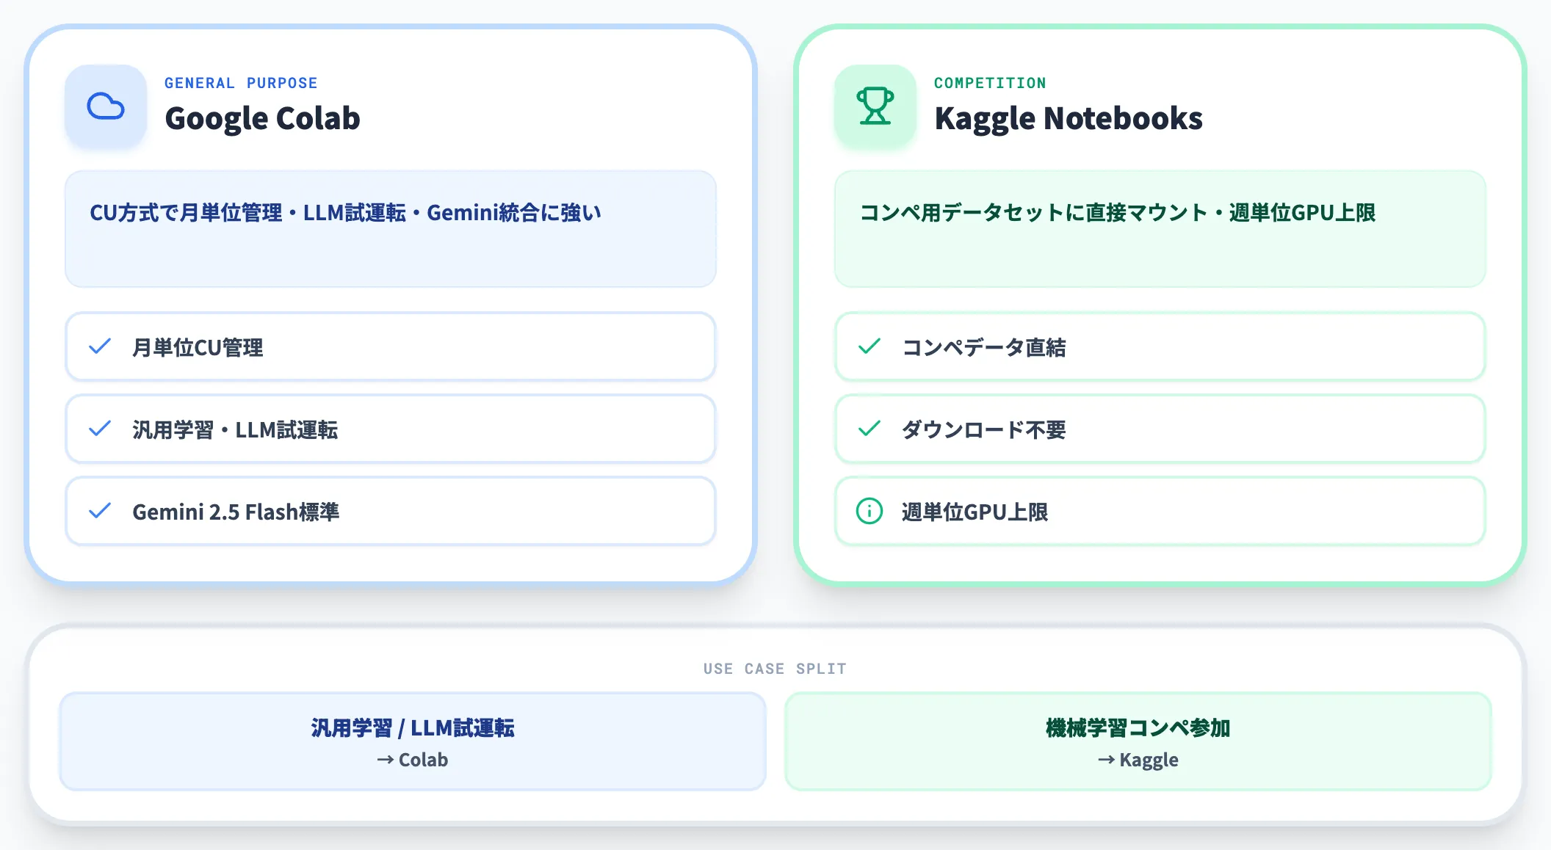1551x850 pixels.
Task: Click the USE CASE SPLIT label
Action: click(775, 669)
